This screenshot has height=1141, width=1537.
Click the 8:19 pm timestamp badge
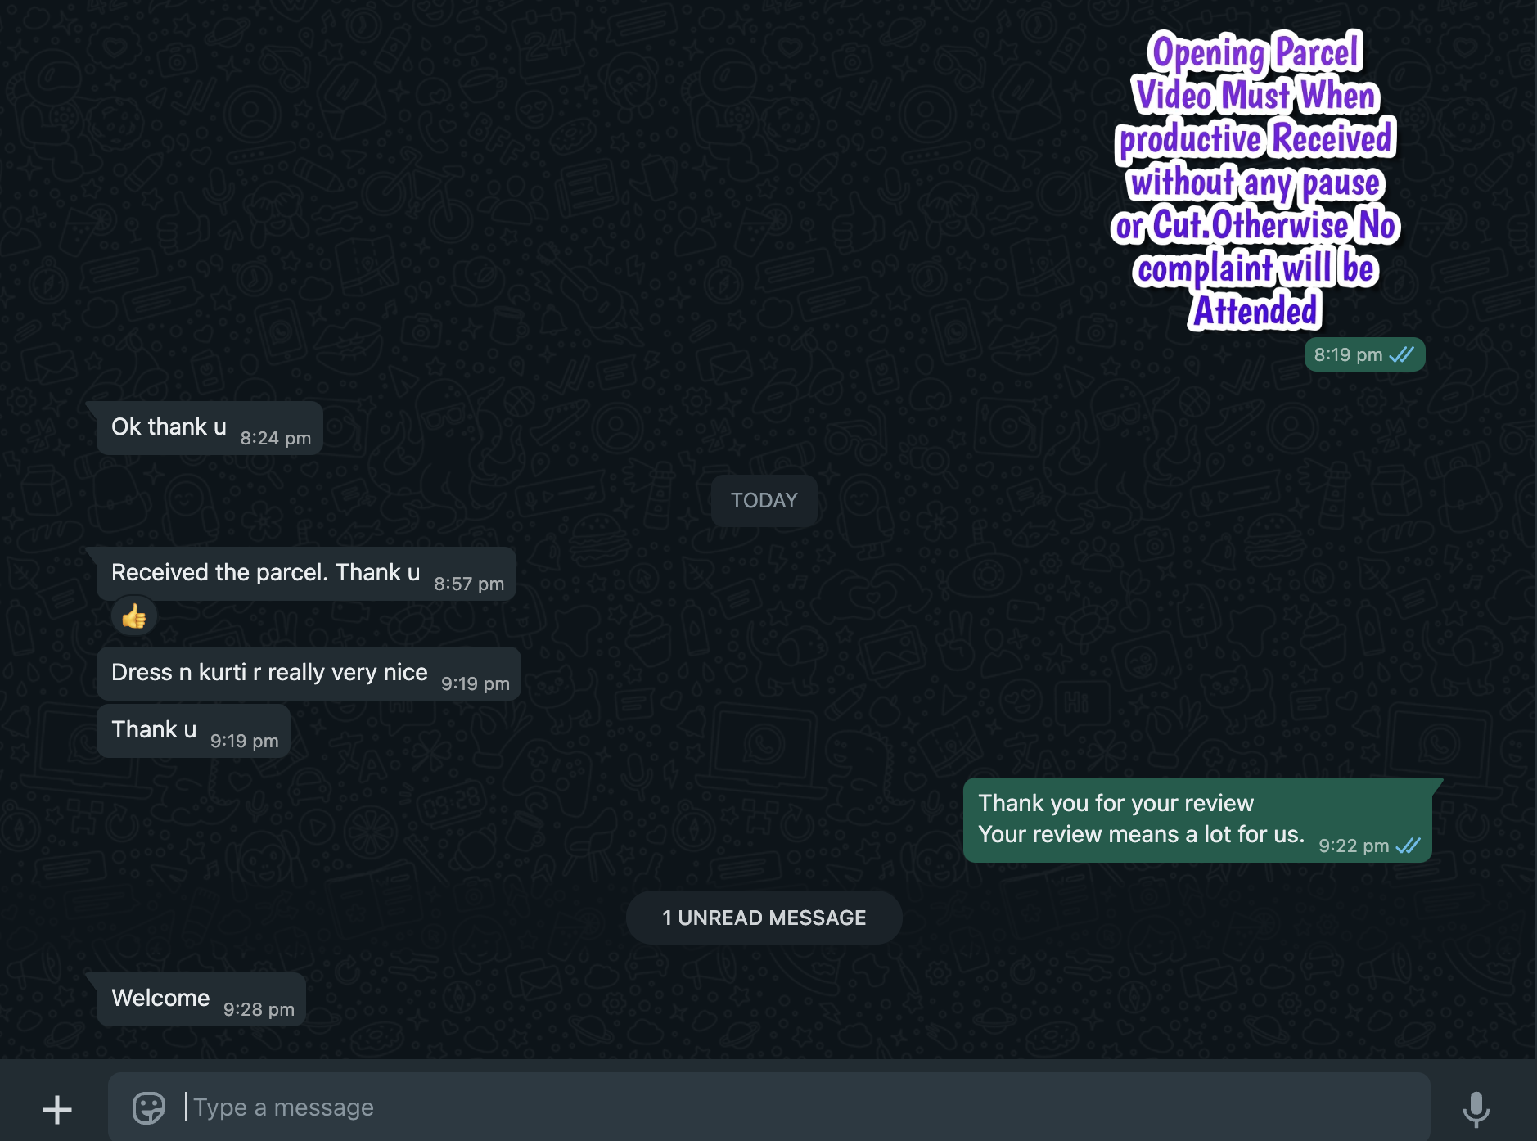1364,354
